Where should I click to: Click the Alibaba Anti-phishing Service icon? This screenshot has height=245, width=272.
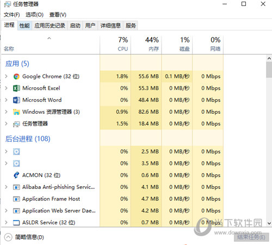click(16, 187)
